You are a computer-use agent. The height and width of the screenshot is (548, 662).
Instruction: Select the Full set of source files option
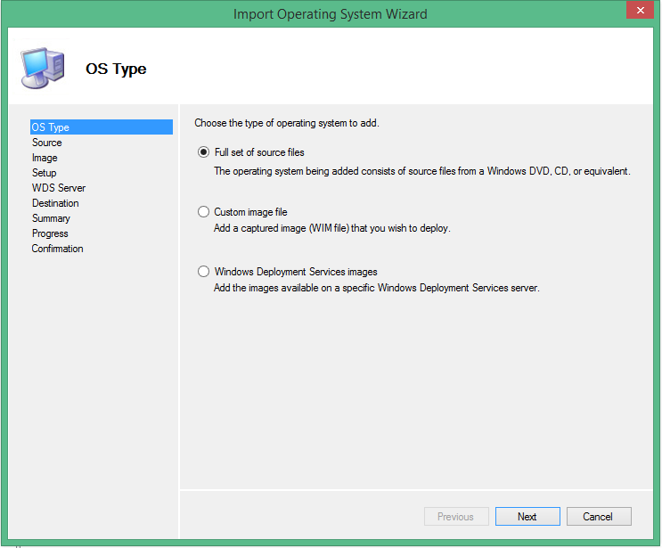204,152
